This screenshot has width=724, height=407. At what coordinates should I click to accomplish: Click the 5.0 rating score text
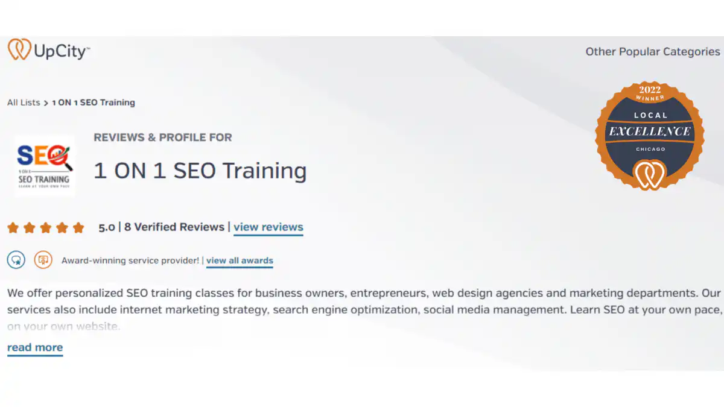point(106,227)
